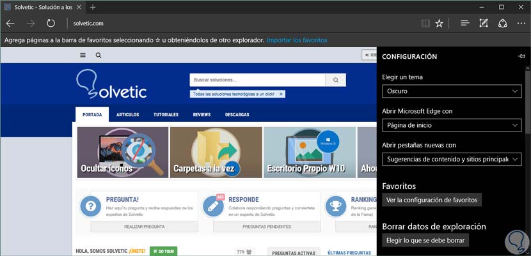Open the Hub lines icon
Image resolution: width=531 pixels, height=256 pixels.
(x=465, y=24)
